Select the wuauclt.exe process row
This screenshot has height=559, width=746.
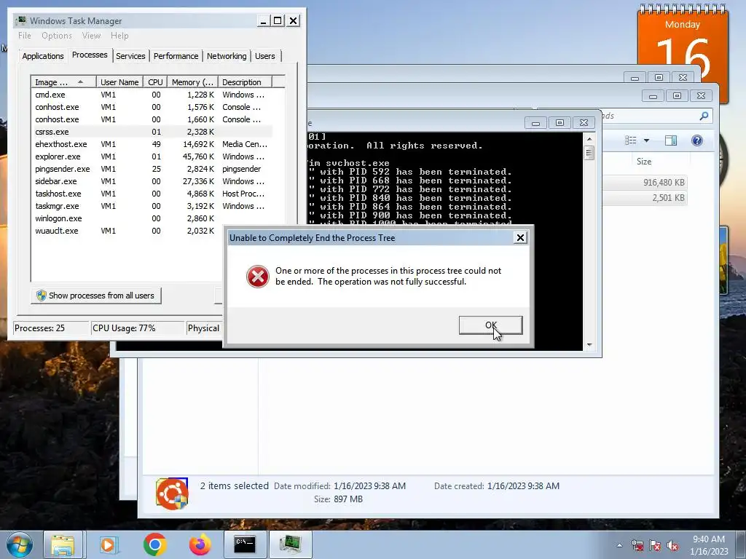[x=127, y=231]
